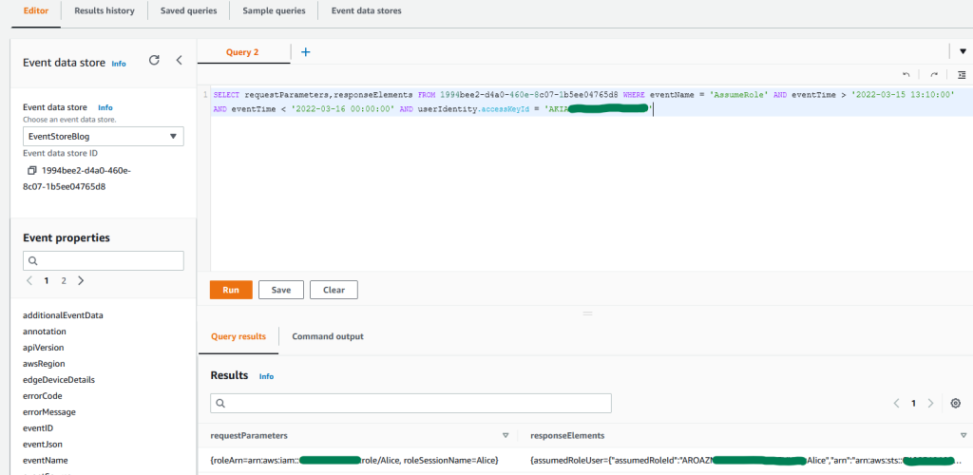
Task: Select the awsRegion property
Action: [x=44, y=364]
